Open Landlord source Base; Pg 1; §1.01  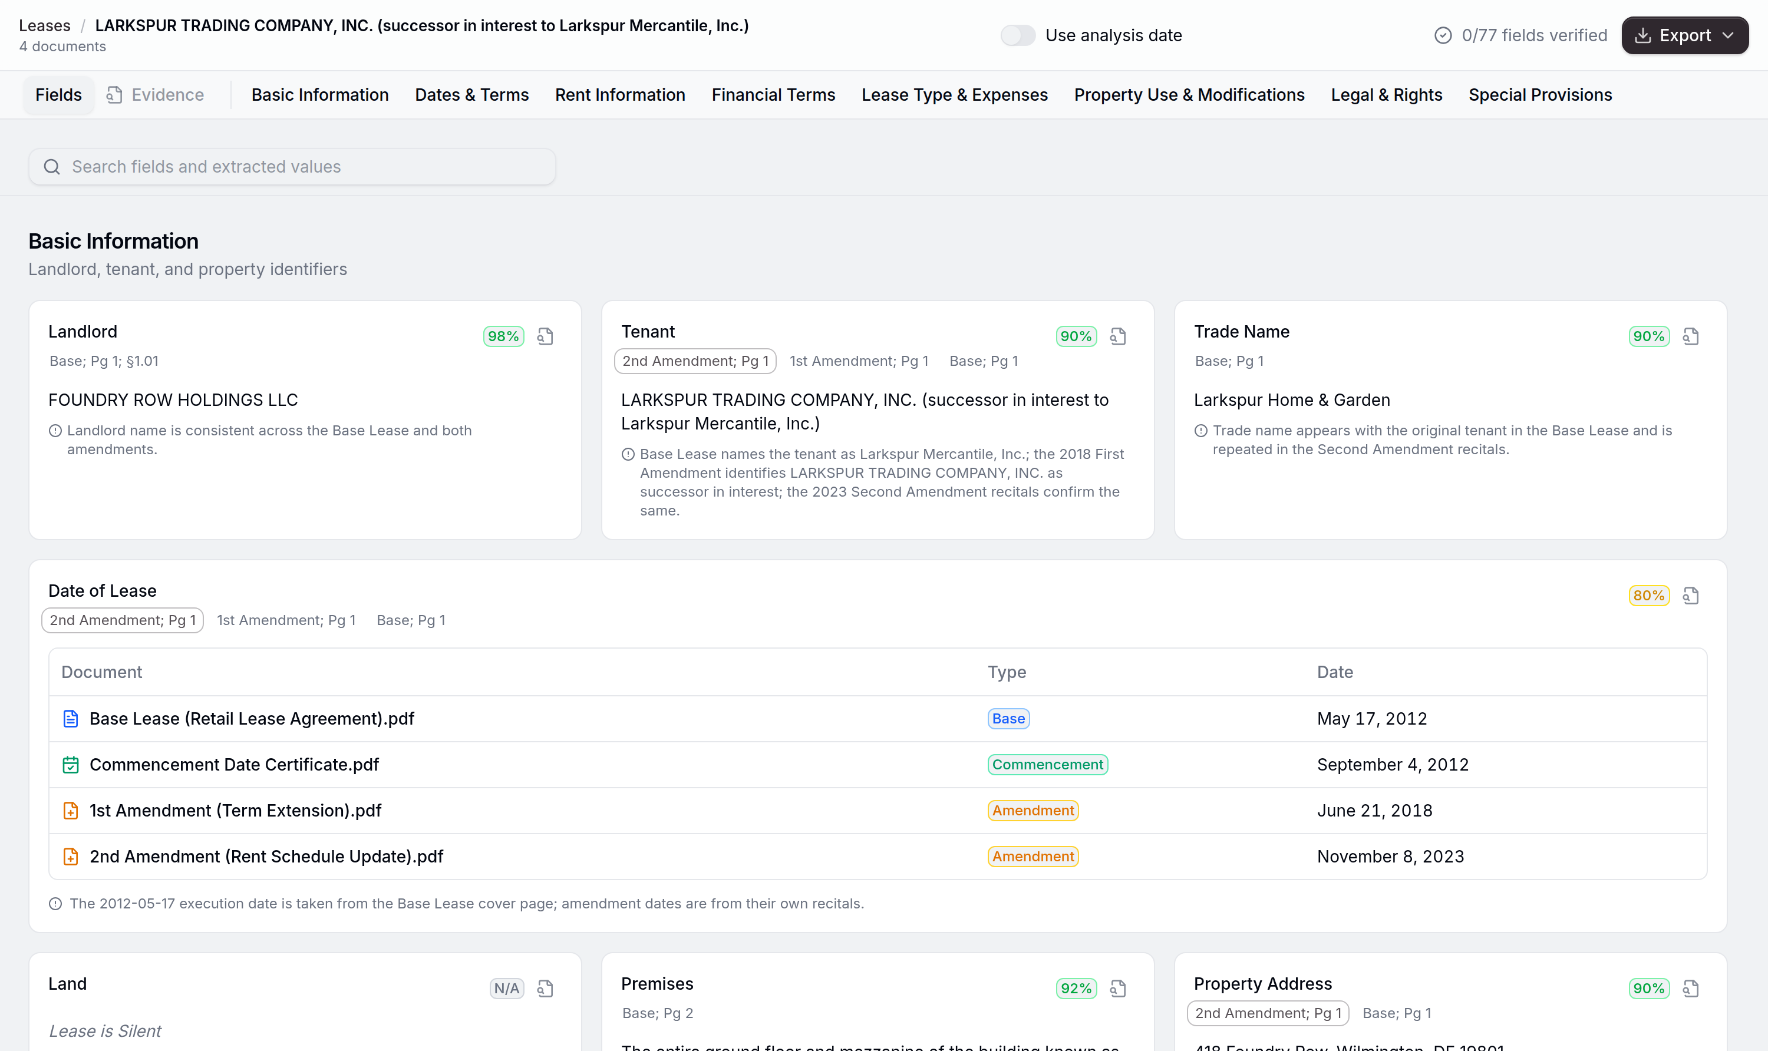click(104, 361)
